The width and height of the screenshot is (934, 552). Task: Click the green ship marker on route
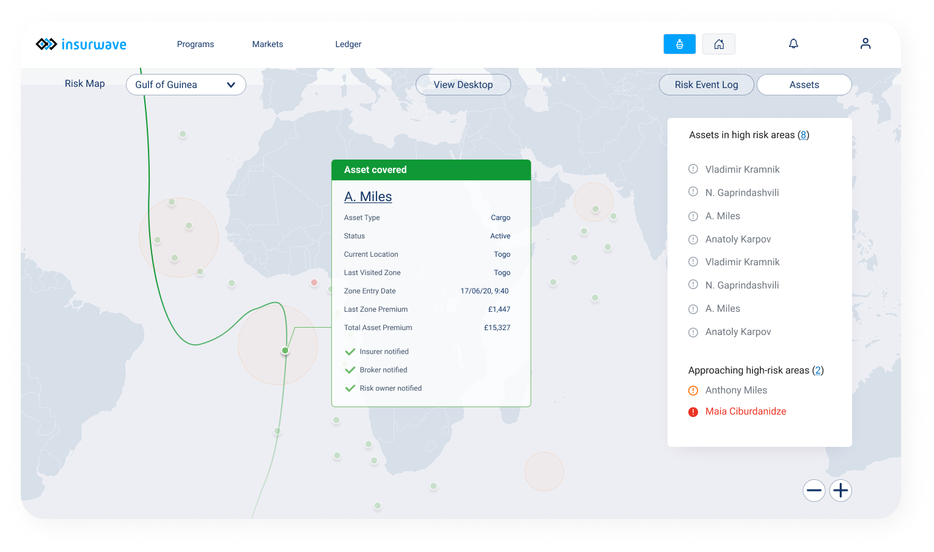pos(285,350)
